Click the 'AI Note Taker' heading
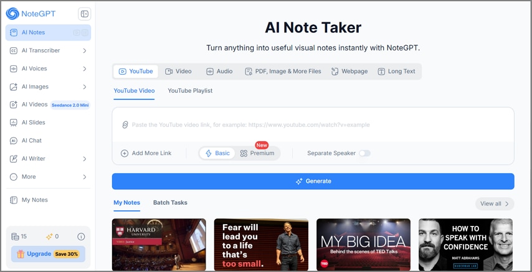This screenshot has width=532, height=272. 313,27
